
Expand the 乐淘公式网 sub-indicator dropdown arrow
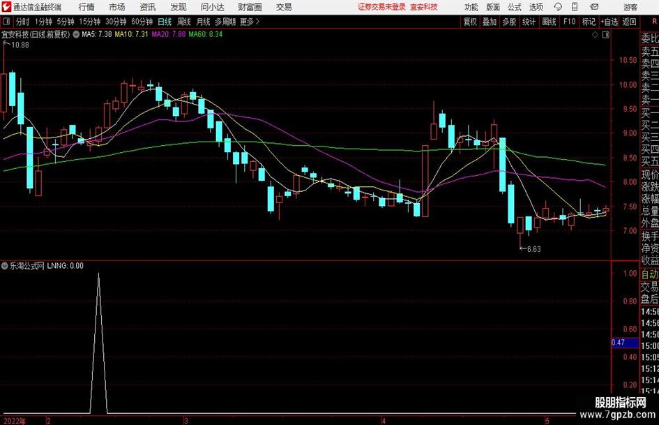tap(4, 266)
